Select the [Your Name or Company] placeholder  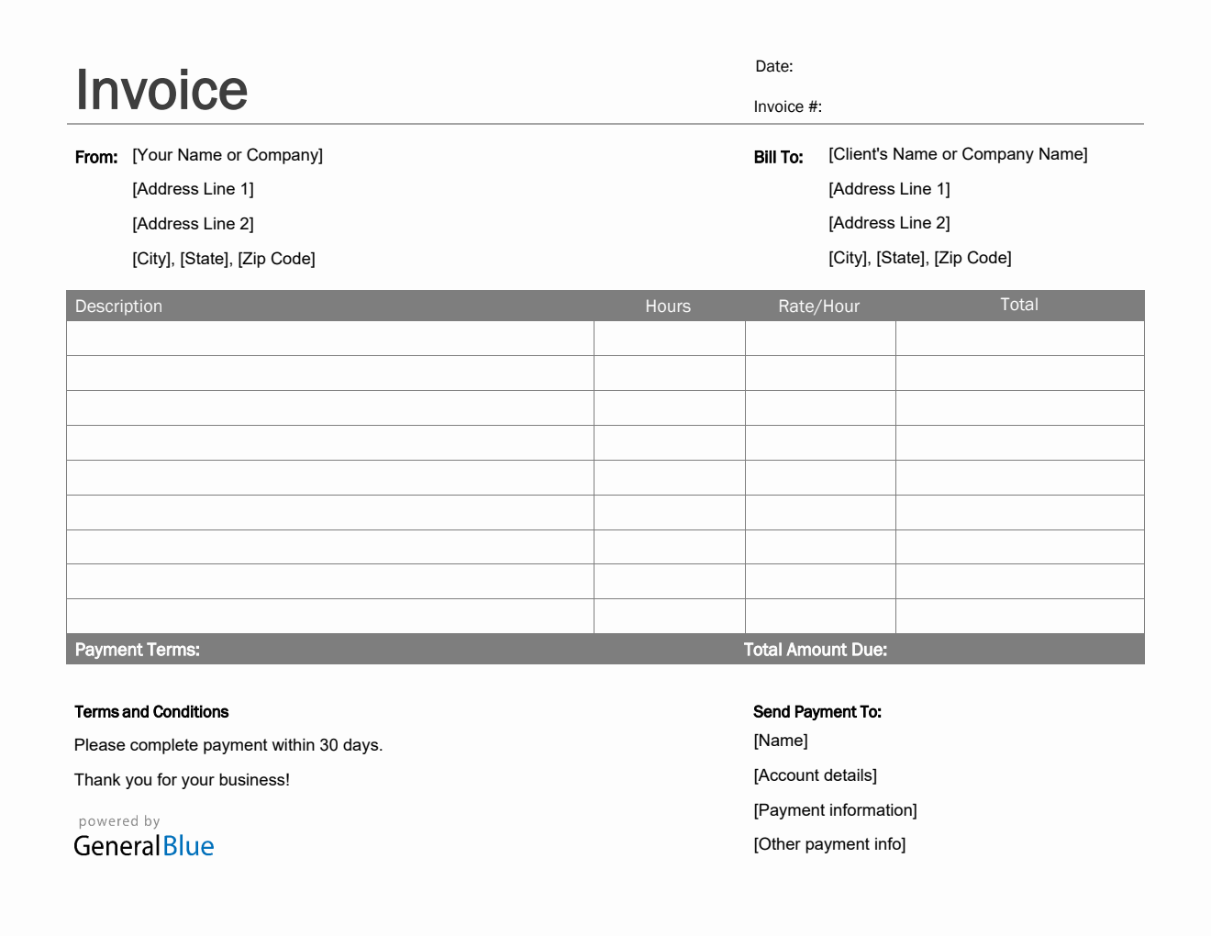tap(227, 154)
